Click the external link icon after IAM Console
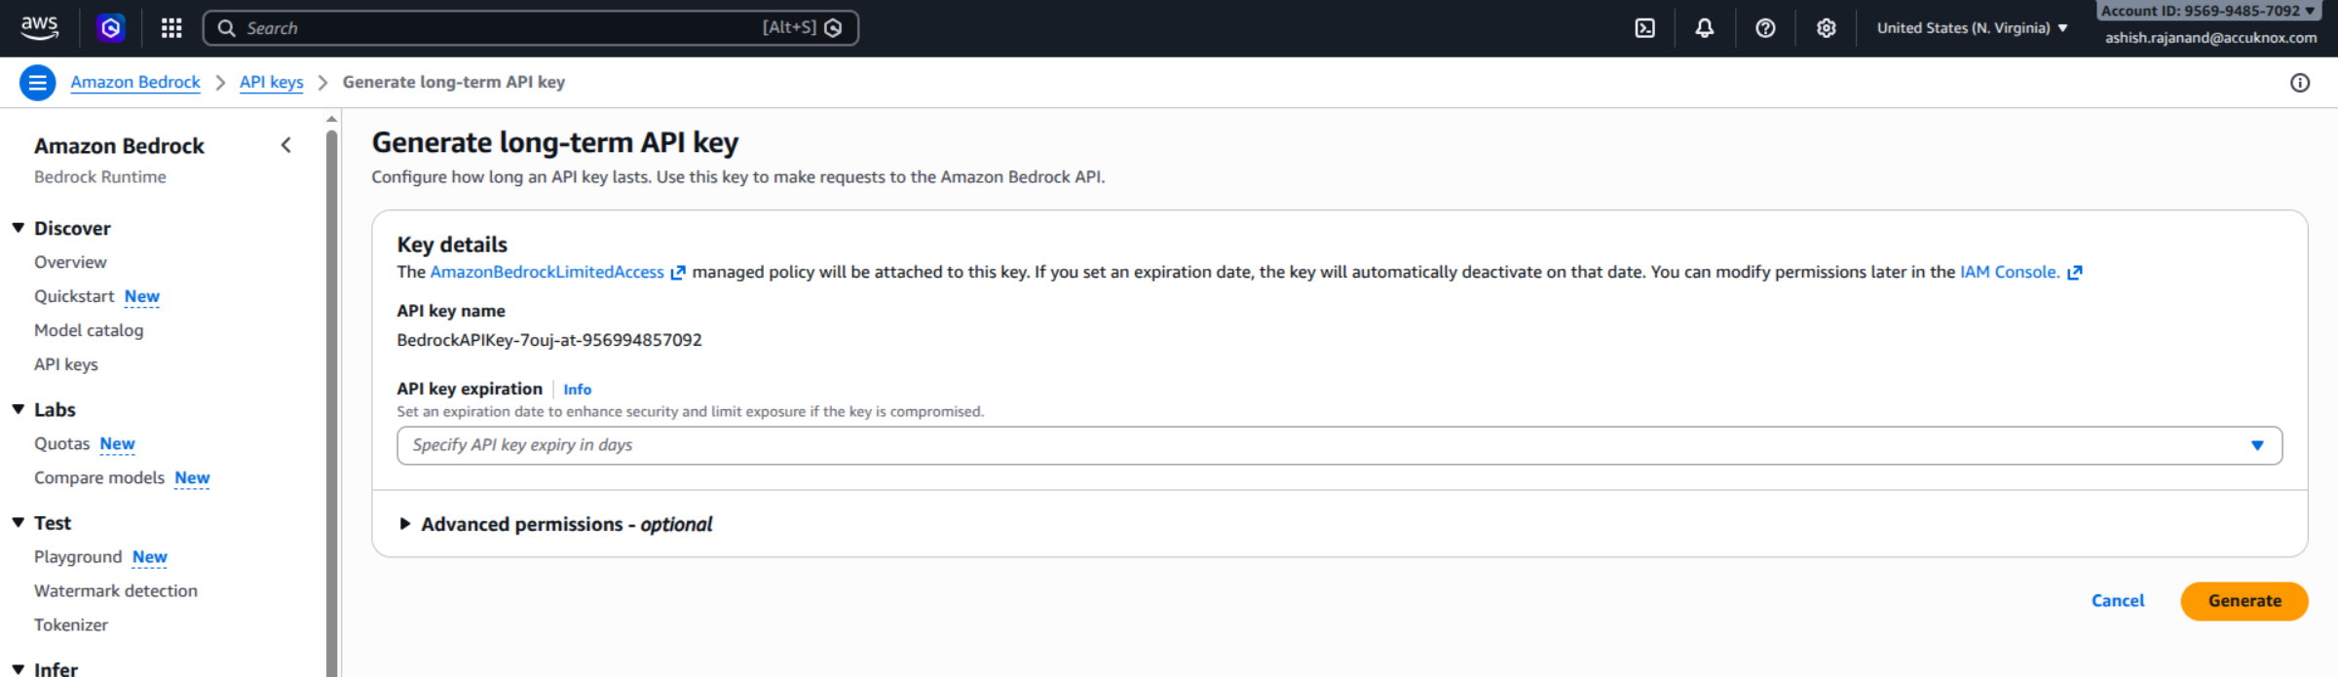Screen dimensions: 2338x677 click(x=2074, y=273)
